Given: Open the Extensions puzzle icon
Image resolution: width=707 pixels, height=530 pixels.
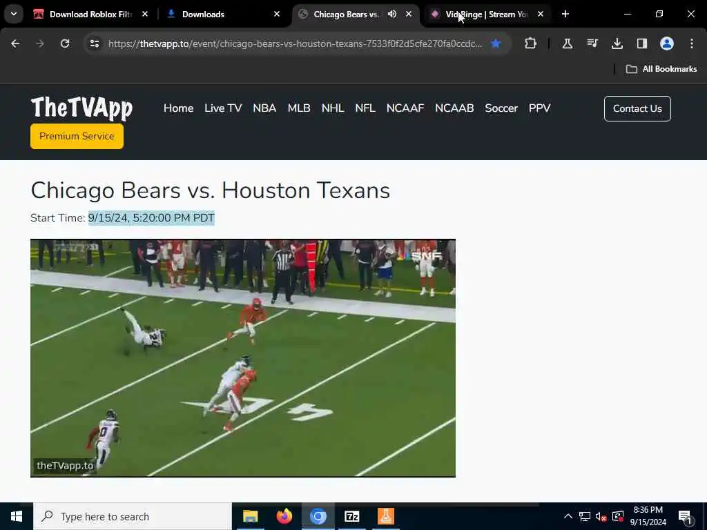Looking at the screenshot, I should pos(531,43).
